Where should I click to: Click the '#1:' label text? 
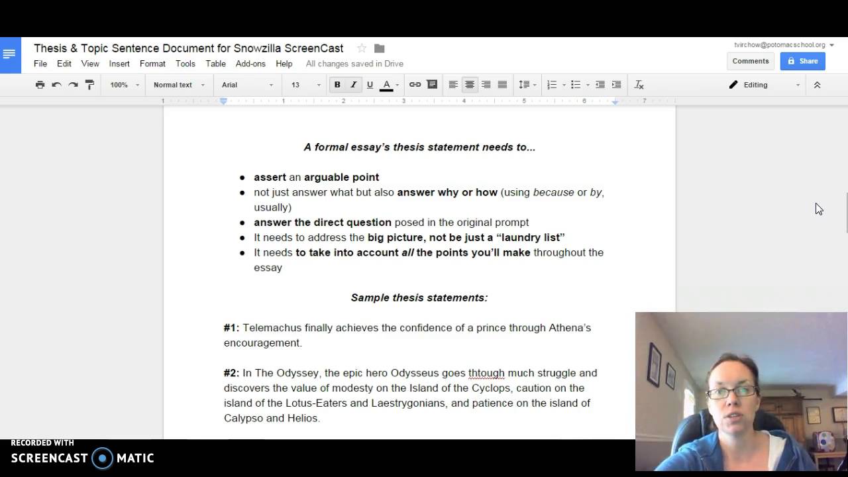click(x=231, y=328)
